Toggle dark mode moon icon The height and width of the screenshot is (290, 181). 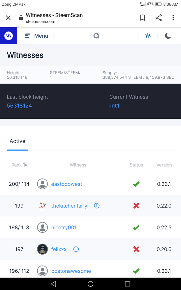point(168,36)
